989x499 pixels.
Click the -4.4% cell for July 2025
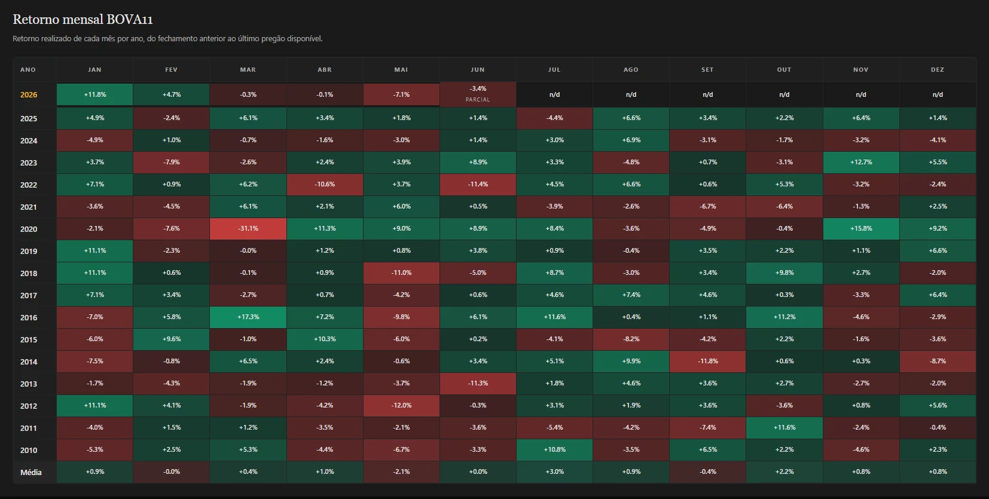[554, 118]
